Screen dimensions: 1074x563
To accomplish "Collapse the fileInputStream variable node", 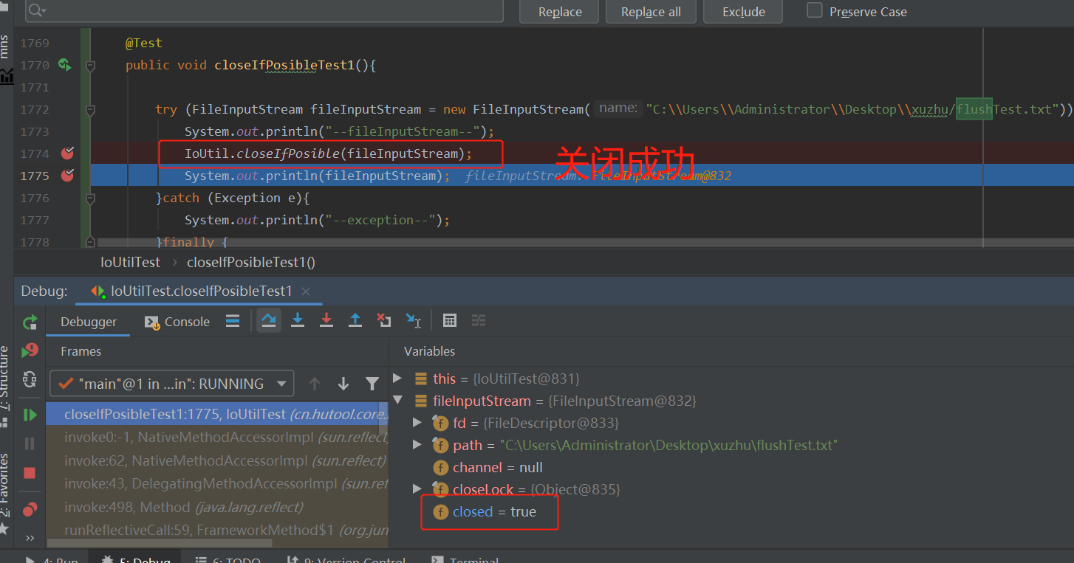I will pyautogui.click(x=398, y=401).
